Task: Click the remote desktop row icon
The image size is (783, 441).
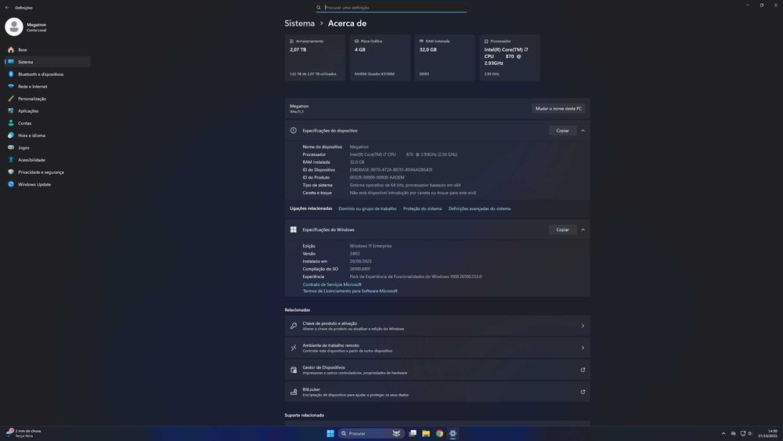Action: coord(294,348)
